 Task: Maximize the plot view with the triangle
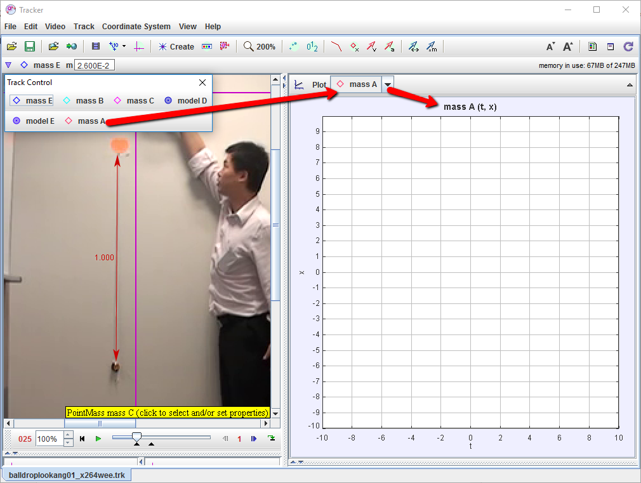[x=630, y=85]
